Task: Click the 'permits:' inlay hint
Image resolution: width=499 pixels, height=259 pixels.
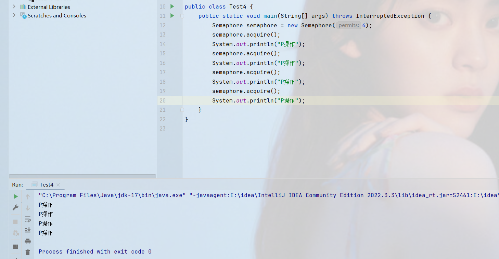Action: coord(348,25)
